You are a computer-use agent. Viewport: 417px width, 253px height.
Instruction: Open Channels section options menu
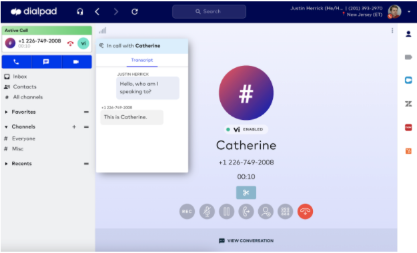coord(86,127)
